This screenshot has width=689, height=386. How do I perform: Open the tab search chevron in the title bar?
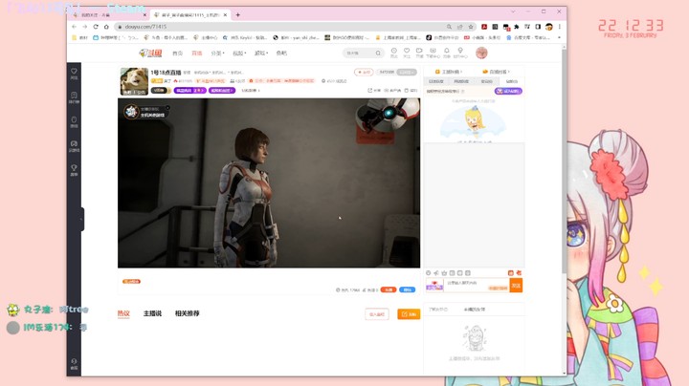(513, 11)
